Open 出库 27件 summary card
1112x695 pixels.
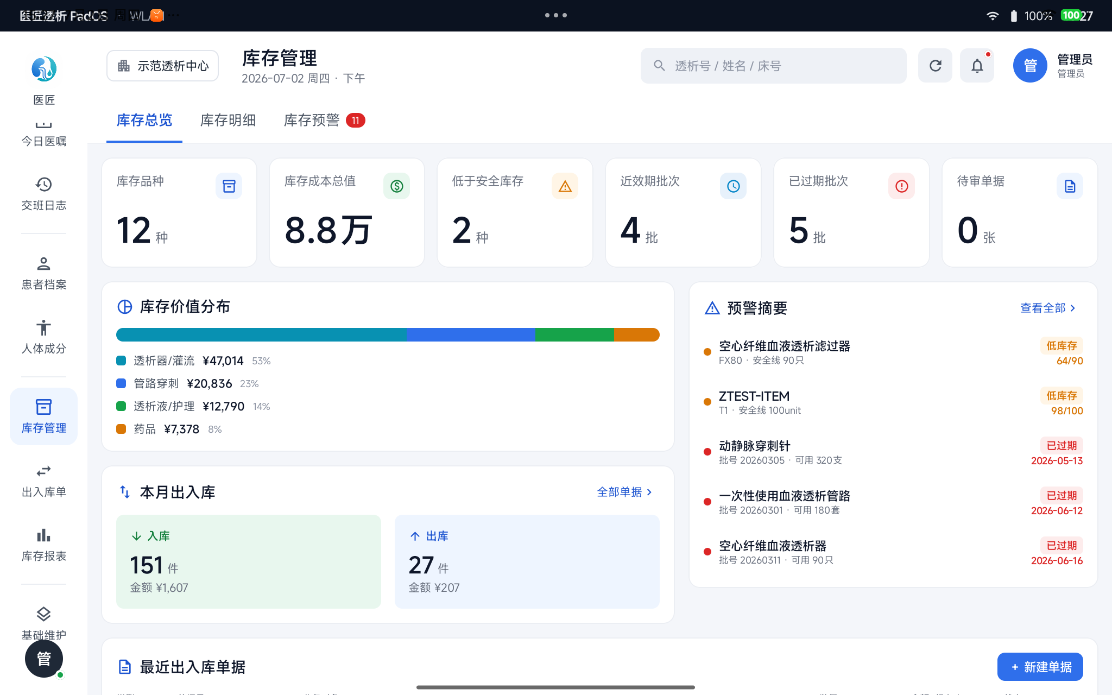(x=527, y=561)
